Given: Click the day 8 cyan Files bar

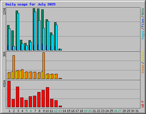Looking at the screenshot, I should tap(39, 35).
